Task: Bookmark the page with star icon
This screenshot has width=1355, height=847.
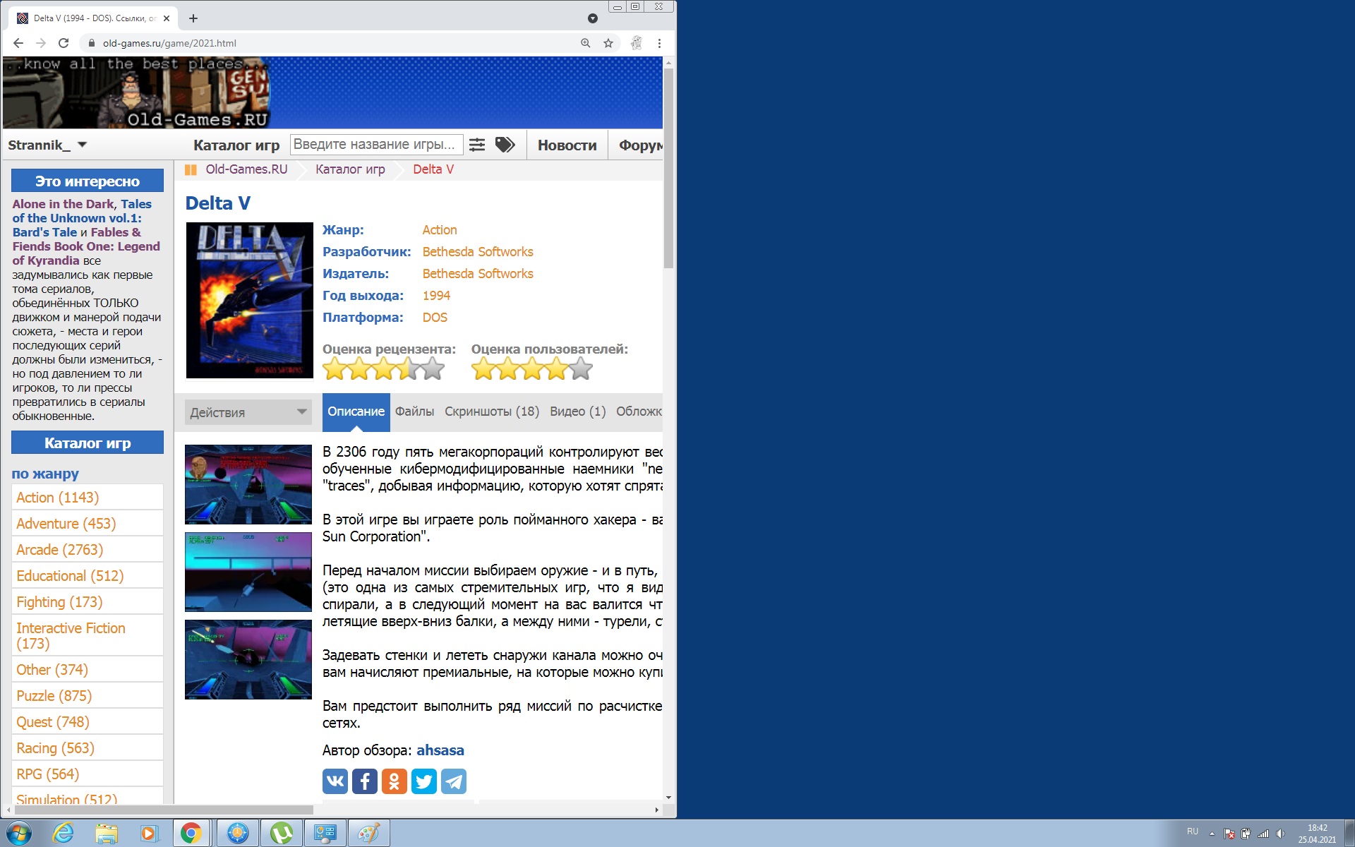Action: pos(608,43)
